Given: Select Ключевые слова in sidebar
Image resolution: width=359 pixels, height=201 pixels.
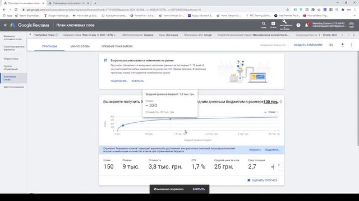Looking at the screenshot, I should (x=13, y=78).
